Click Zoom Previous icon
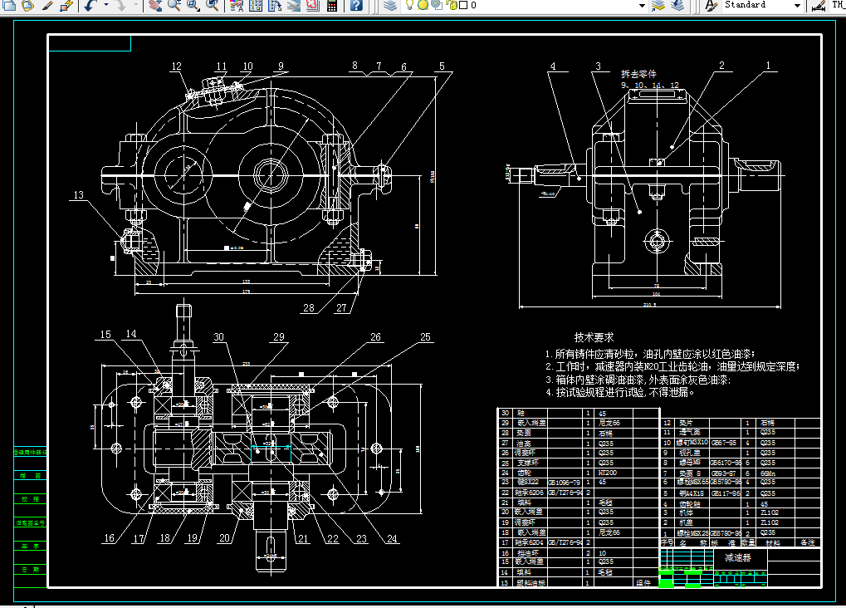This screenshot has width=846, height=608. (x=213, y=5)
